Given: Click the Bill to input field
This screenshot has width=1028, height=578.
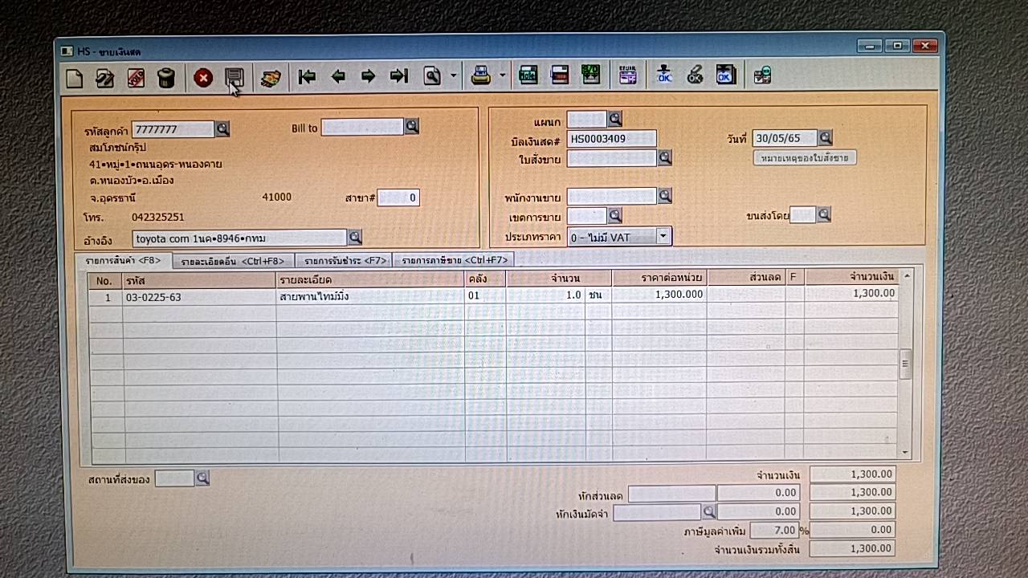Looking at the screenshot, I should pyautogui.click(x=362, y=127).
